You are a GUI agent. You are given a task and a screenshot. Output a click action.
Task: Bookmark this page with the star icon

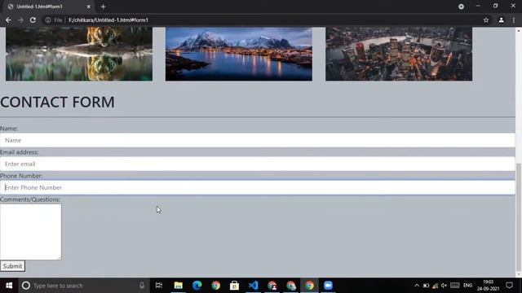point(486,20)
